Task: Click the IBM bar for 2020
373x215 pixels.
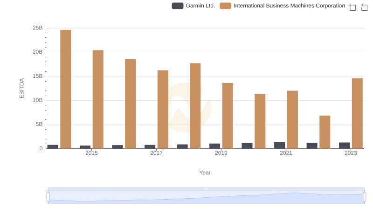Action: point(260,121)
